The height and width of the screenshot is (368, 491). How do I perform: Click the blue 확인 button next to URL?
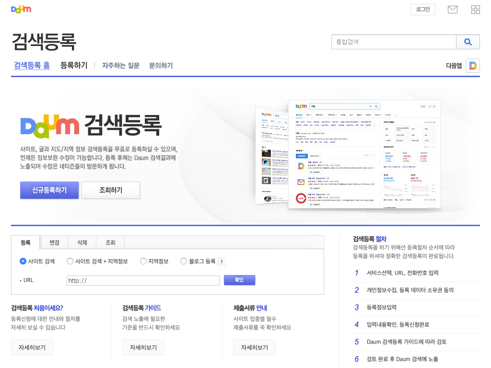[239, 280]
